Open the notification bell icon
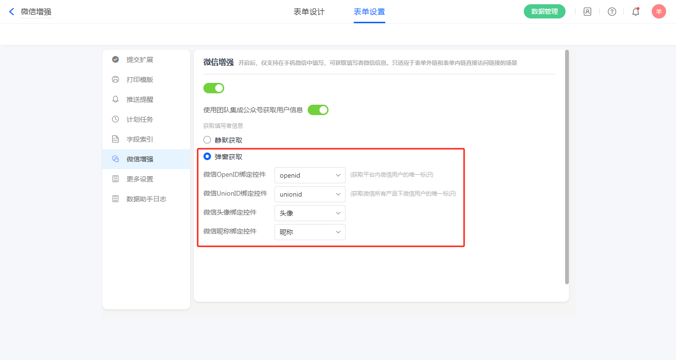Image resolution: width=676 pixels, height=360 pixels. click(636, 12)
